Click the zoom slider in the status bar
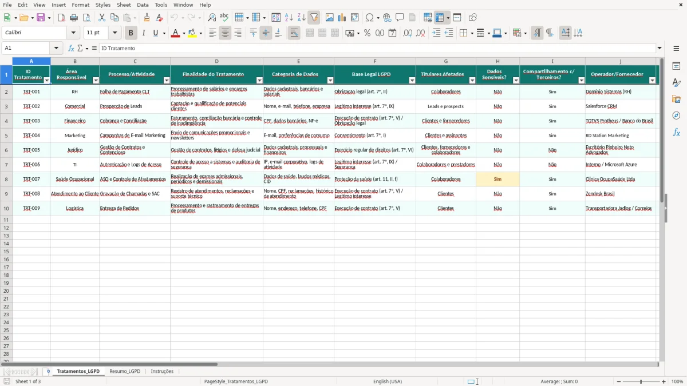The height and width of the screenshot is (386, 687). tap(641, 381)
